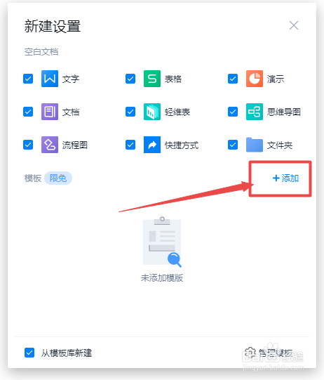Click the 流程图 flowchart icon
The width and height of the screenshot is (324, 380).
point(50,145)
